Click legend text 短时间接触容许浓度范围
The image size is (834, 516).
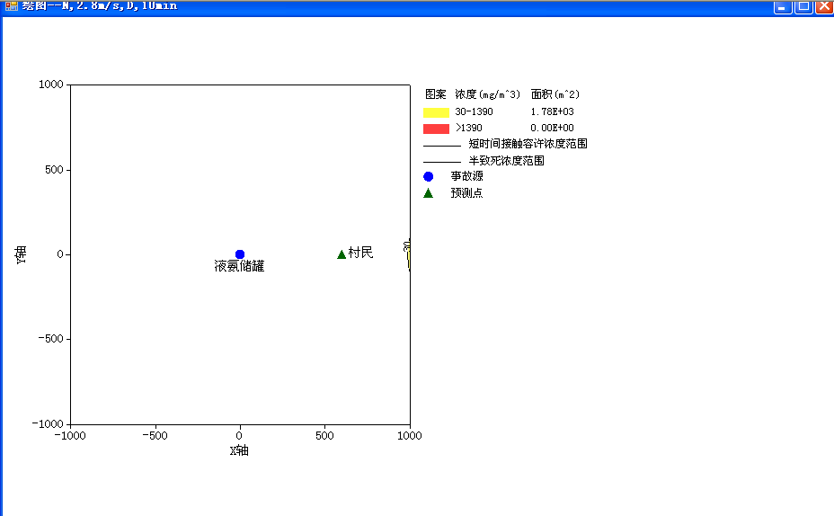coord(528,144)
